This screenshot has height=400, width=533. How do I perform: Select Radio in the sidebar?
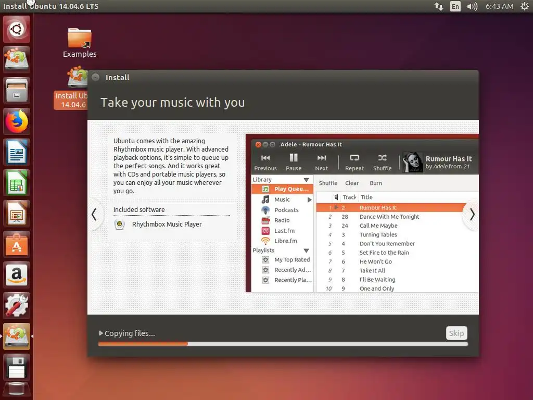click(x=282, y=220)
